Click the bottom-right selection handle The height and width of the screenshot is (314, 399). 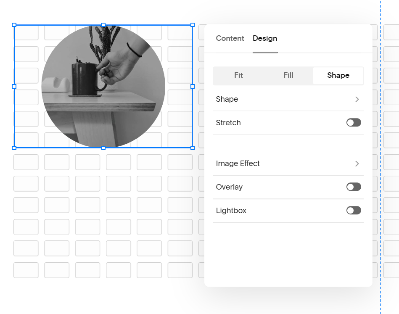click(x=193, y=148)
